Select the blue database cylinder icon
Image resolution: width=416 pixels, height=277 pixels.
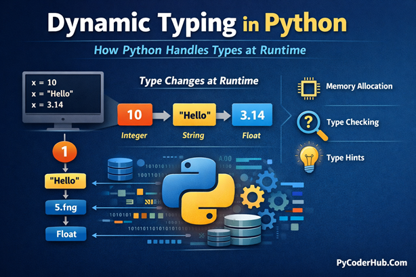click(120, 169)
